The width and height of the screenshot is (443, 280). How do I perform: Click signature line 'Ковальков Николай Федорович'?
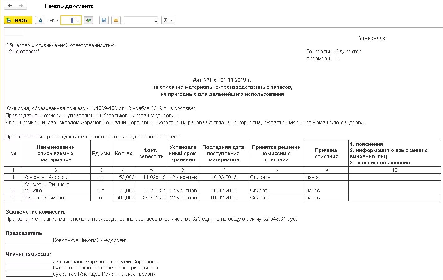click(90, 240)
